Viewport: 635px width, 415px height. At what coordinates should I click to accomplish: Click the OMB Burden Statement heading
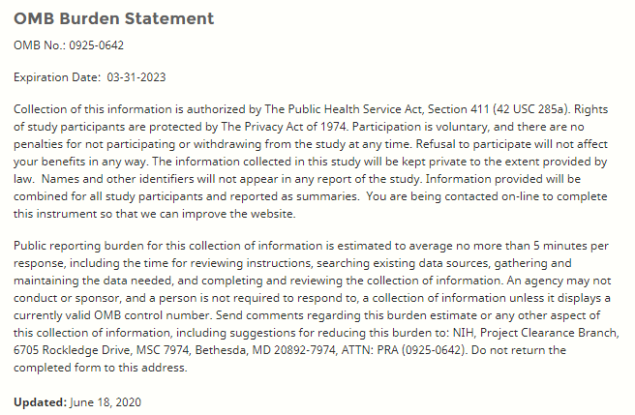(x=113, y=18)
